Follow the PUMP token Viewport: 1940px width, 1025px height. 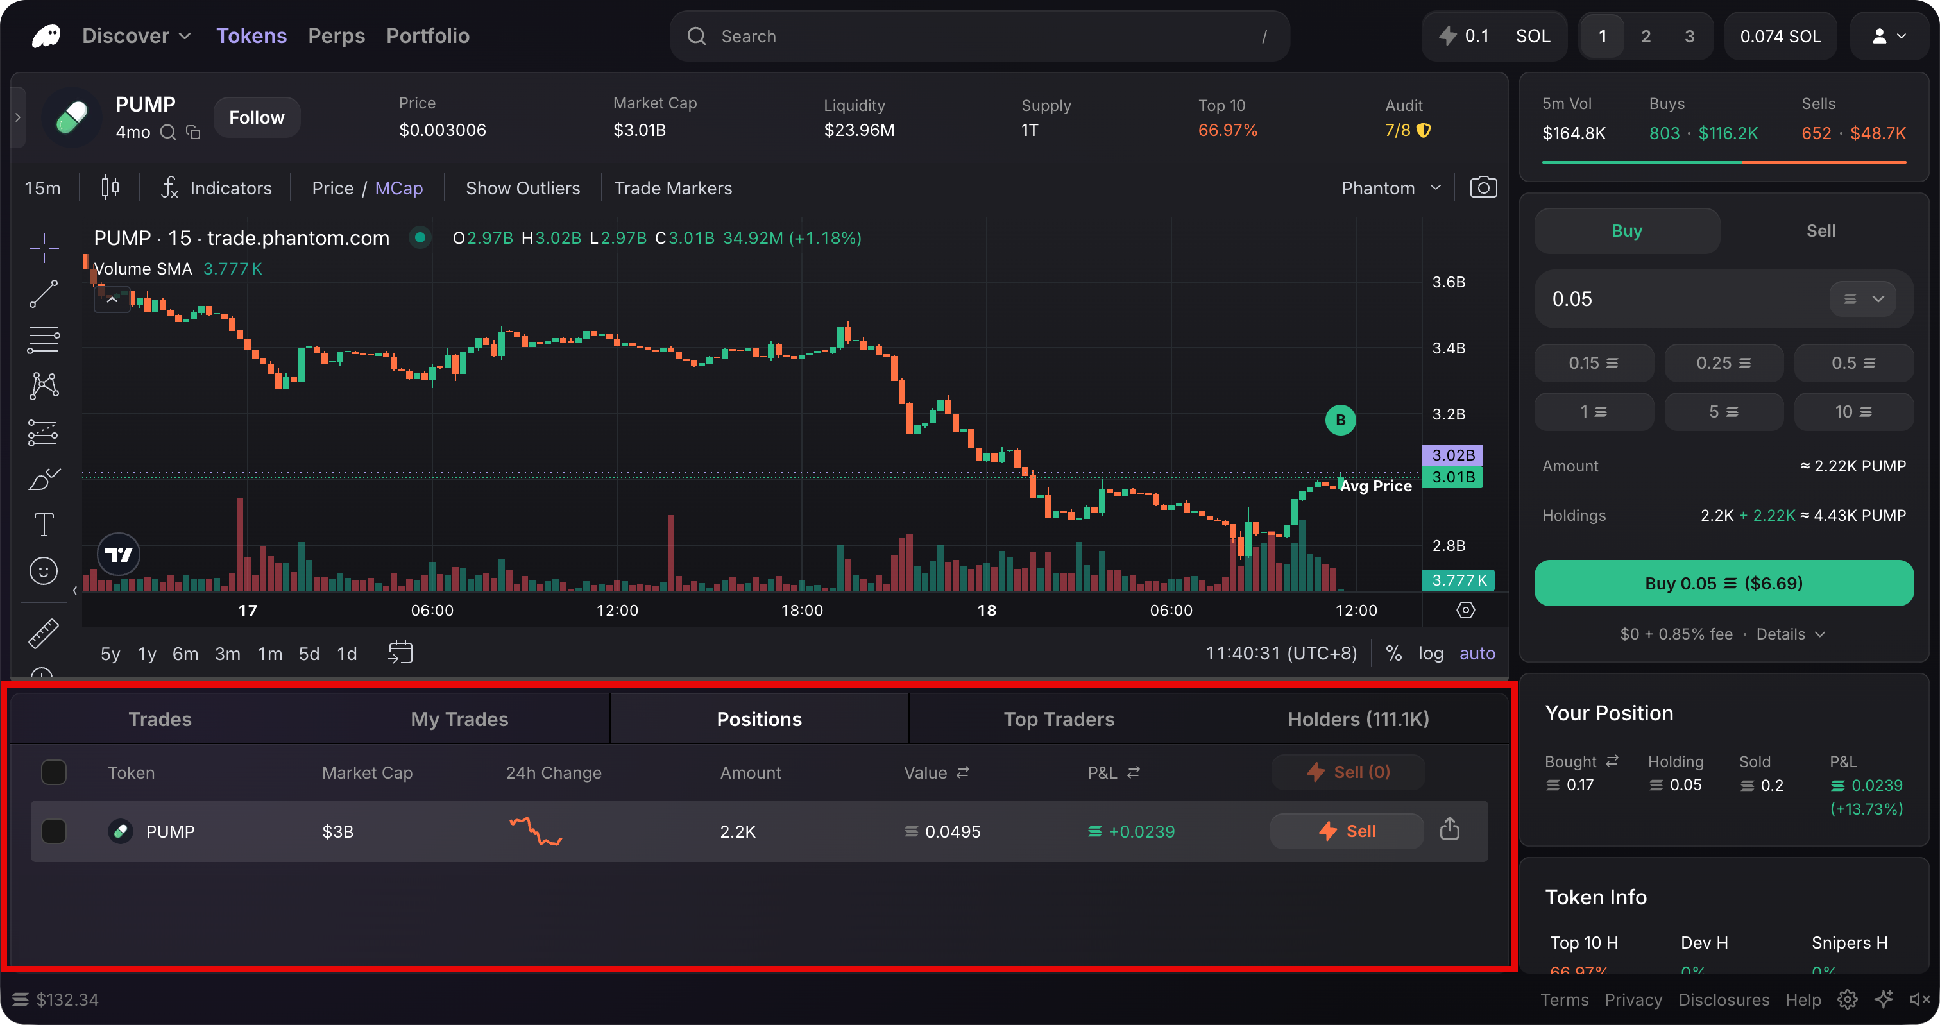(x=256, y=117)
